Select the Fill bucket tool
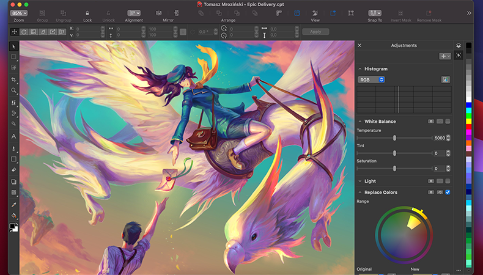 click(13, 215)
